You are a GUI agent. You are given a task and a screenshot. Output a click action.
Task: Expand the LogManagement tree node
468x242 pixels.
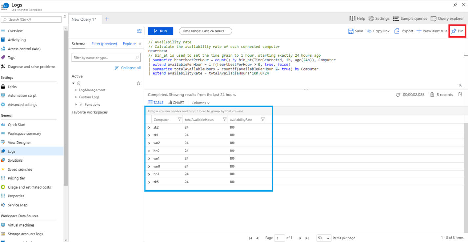(76, 90)
